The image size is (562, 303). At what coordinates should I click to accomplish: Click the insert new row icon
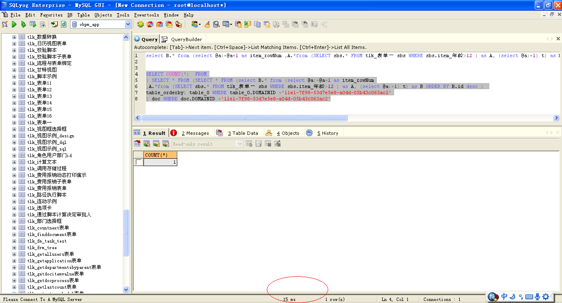click(249, 143)
